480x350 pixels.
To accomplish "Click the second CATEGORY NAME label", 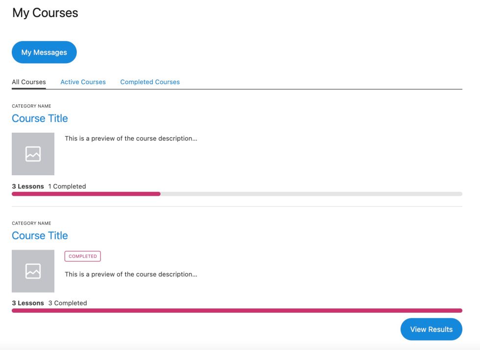I will pyautogui.click(x=31, y=223).
